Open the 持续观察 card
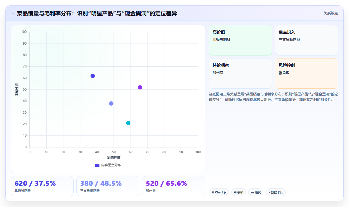 pos(240,73)
